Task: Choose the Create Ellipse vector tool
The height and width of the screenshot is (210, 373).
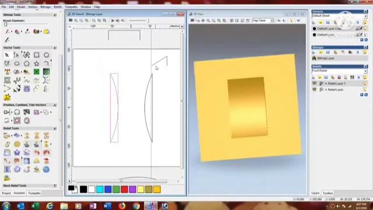Action: [x=17, y=64]
